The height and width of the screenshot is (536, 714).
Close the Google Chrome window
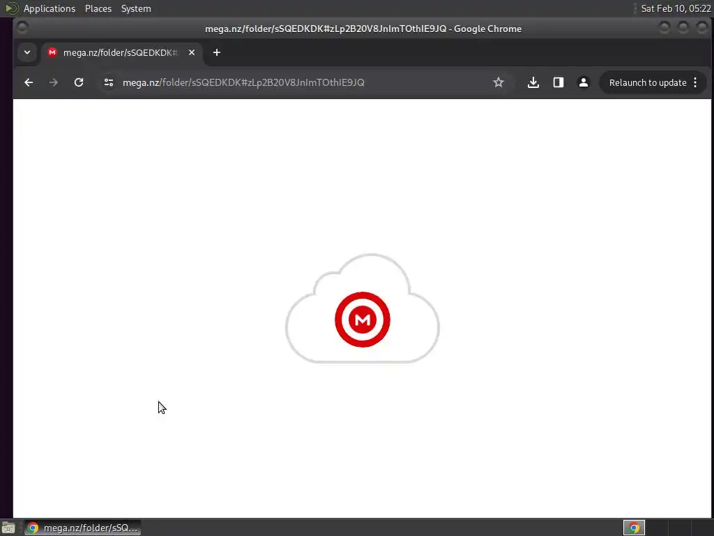tap(701, 28)
